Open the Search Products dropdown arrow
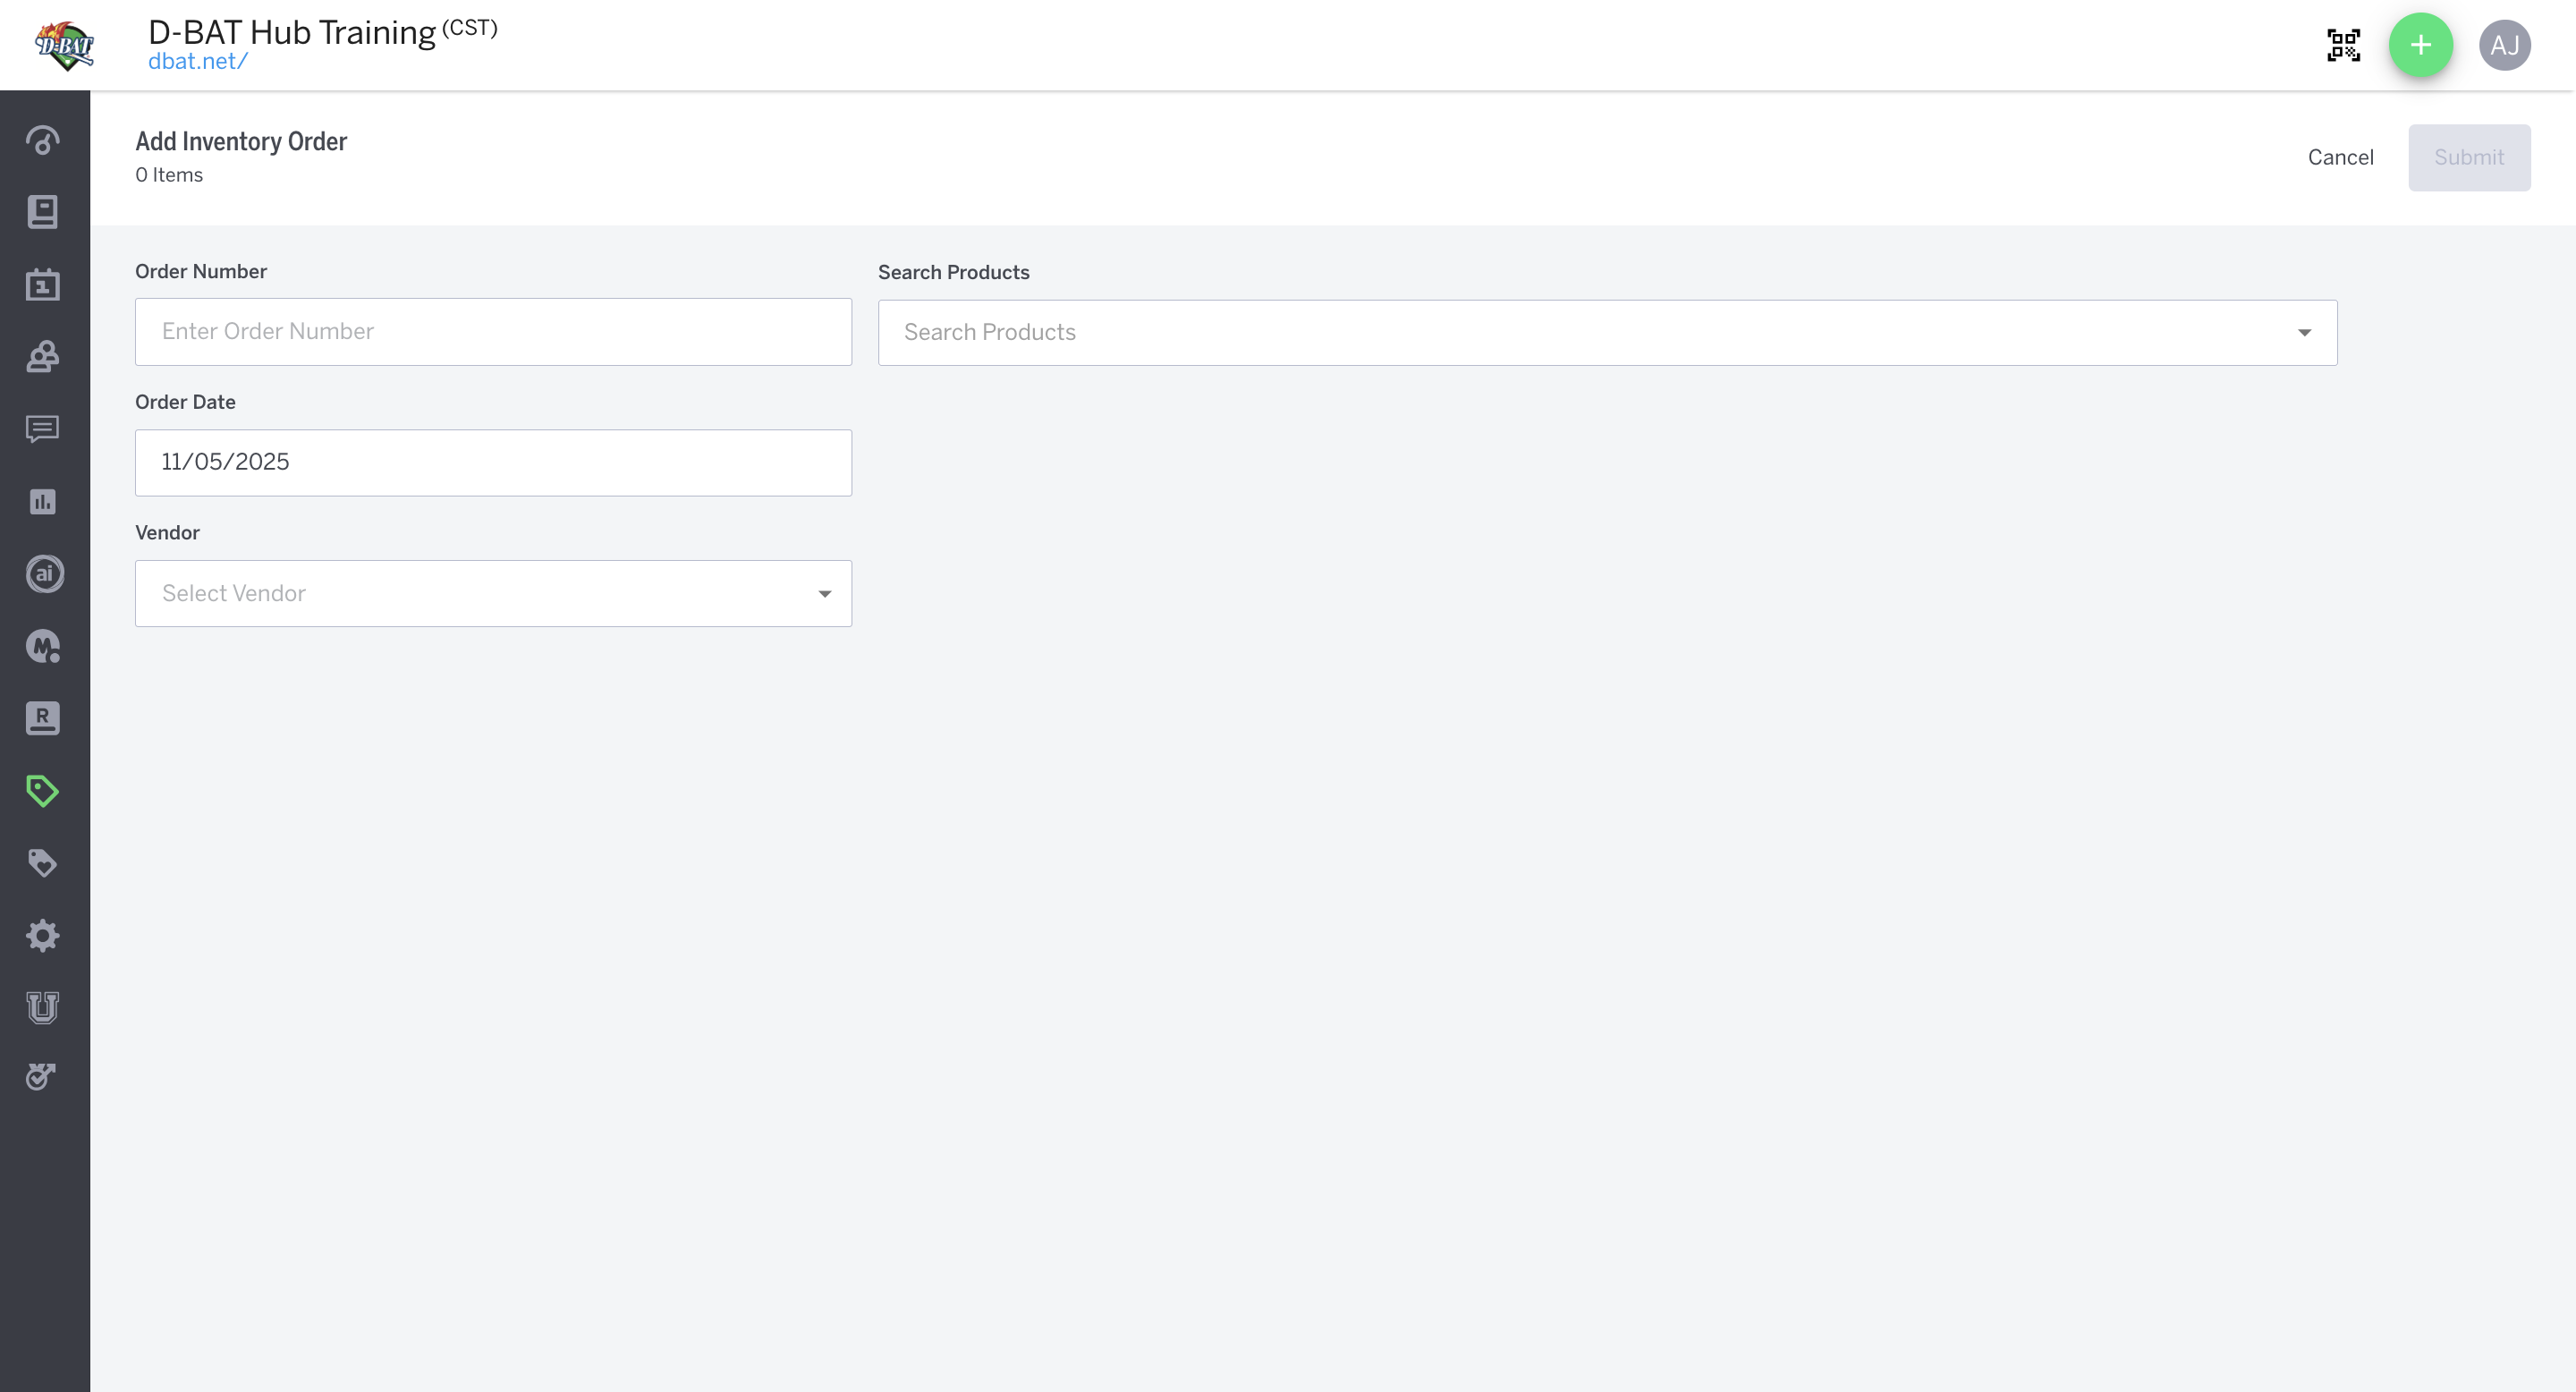 (2304, 333)
